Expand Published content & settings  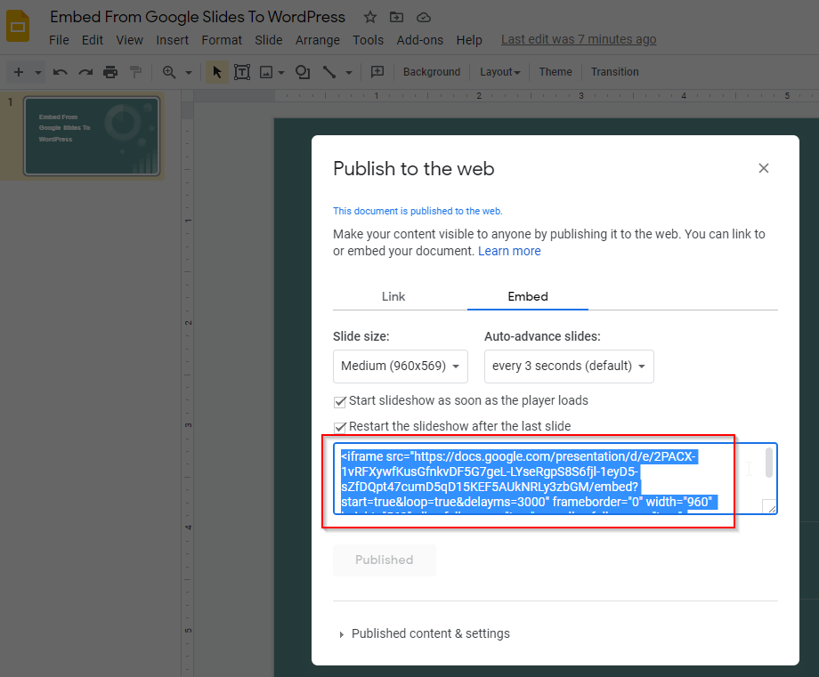[425, 633]
